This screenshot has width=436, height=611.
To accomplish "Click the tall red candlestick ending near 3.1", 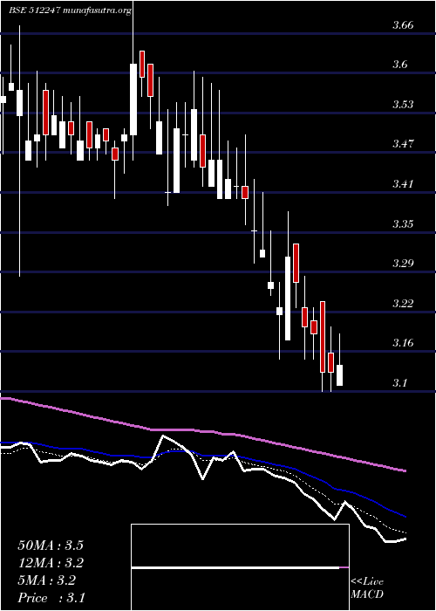I will coord(323,337).
